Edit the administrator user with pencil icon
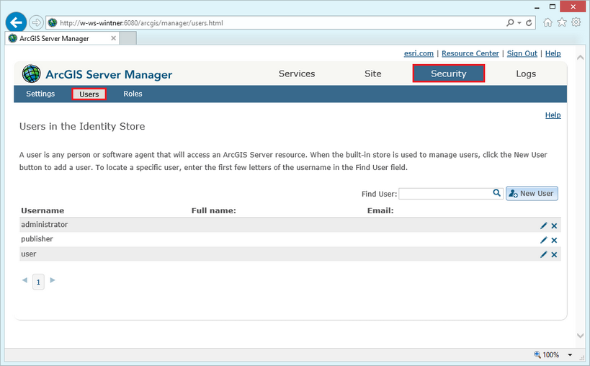590x366 pixels. coord(543,226)
